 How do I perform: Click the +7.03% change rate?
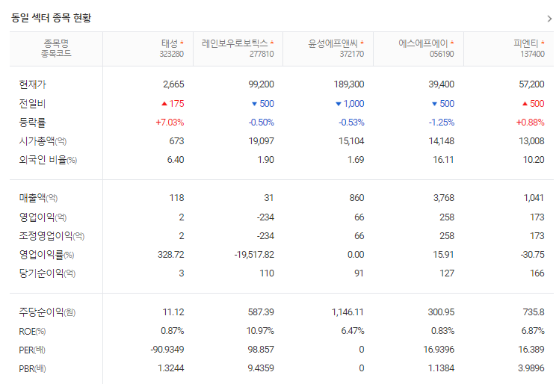point(170,123)
